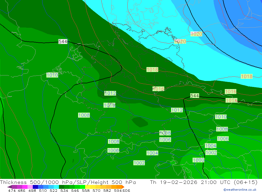The height and width of the screenshot is (192, 262).
Task: Select the rightmost 1006 isobar label
Action: [223, 139]
